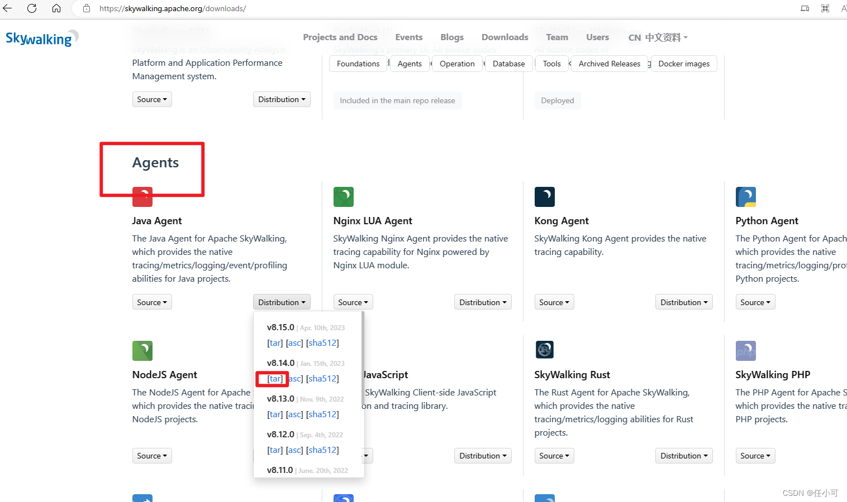This screenshot has width=847, height=502.
Task: Click the address bar URL field
Action: (172, 8)
